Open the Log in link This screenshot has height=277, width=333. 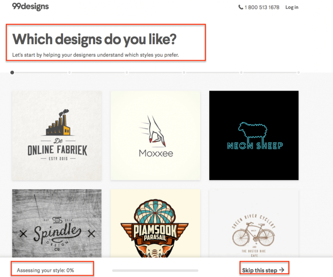click(292, 8)
